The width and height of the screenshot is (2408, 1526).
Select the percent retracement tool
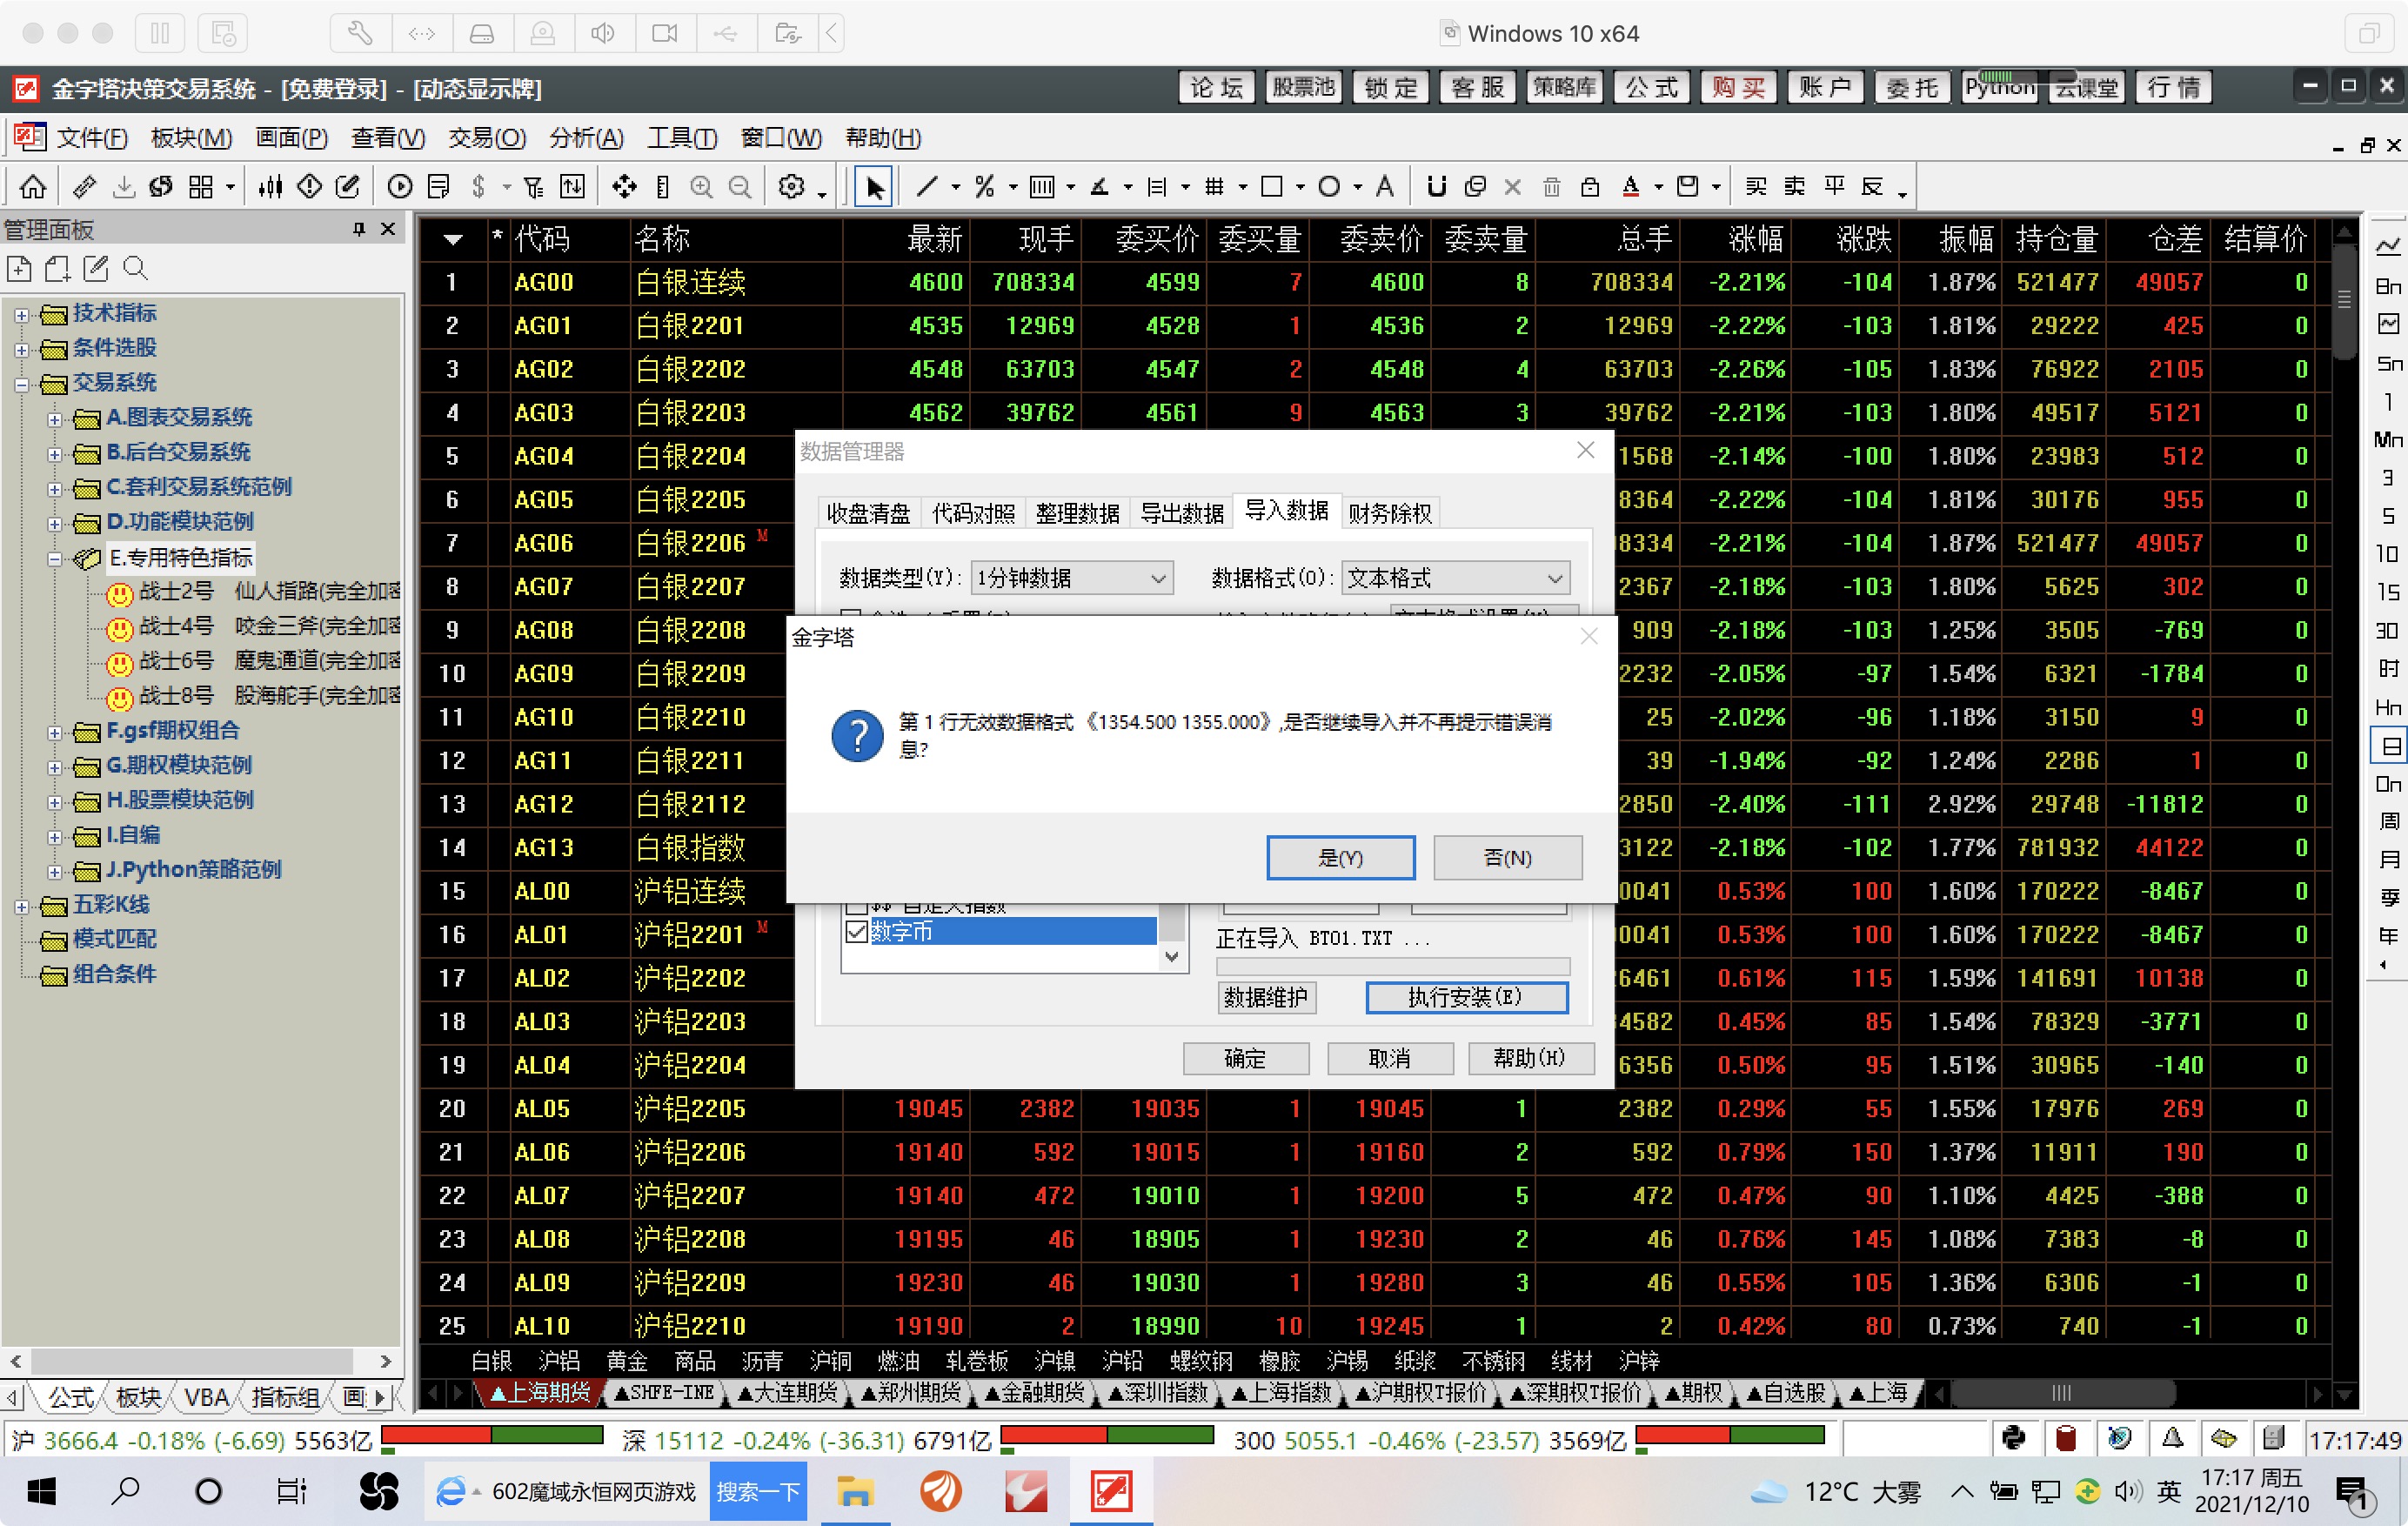coord(985,187)
